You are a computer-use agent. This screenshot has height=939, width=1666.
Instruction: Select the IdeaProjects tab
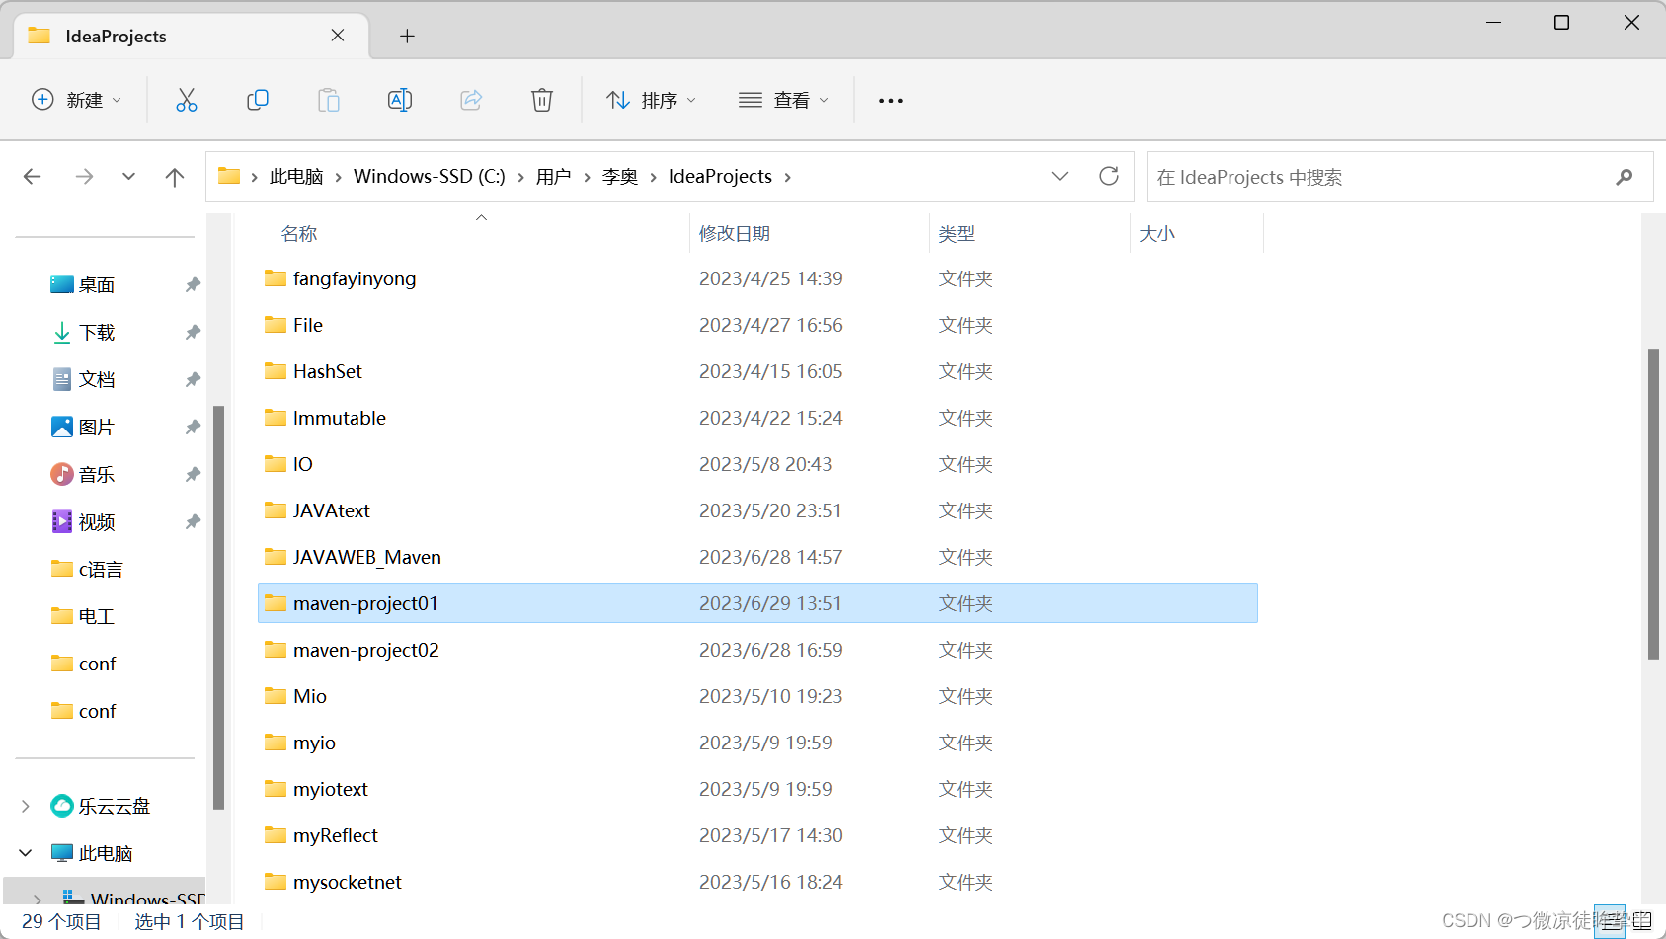click(191, 37)
